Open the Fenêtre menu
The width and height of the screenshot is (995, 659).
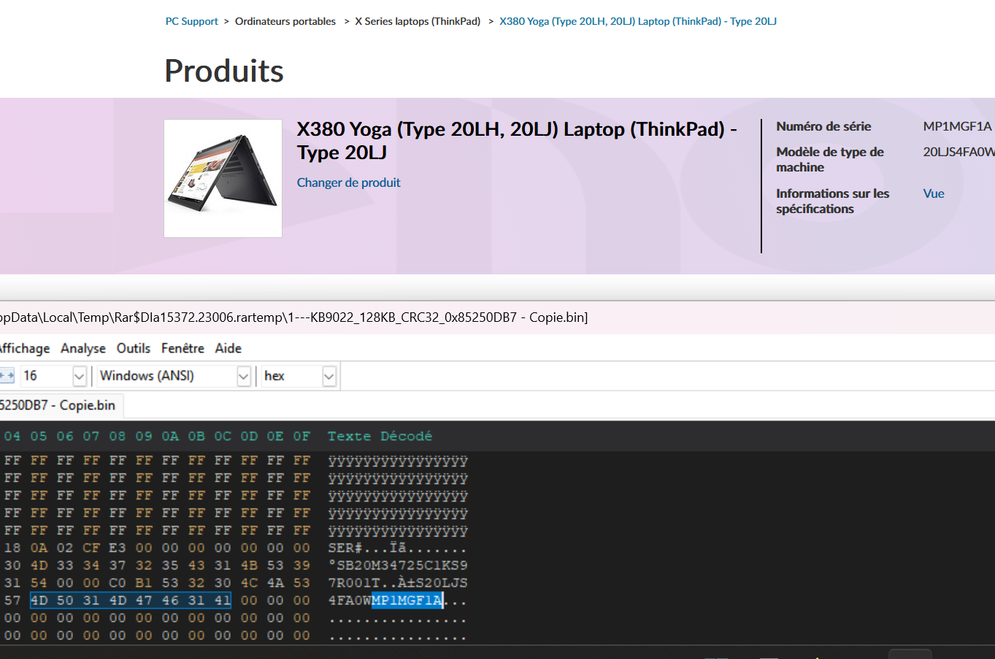coord(183,348)
